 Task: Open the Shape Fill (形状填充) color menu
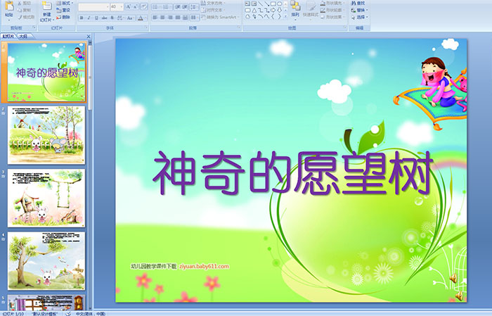[332, 3]
